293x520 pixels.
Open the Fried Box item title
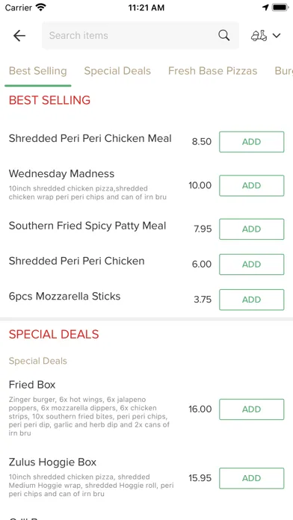click(32, 385)
